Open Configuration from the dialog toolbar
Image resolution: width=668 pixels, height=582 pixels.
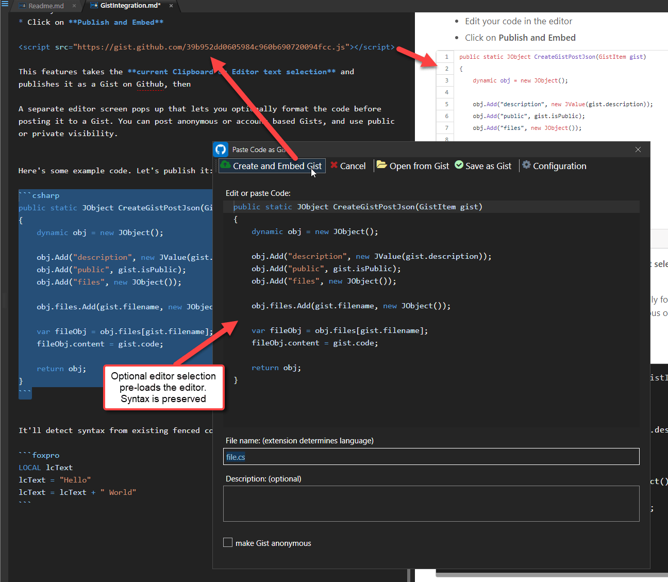tap(555, 166)
